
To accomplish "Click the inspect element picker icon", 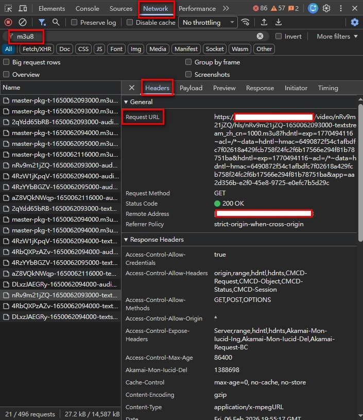I will pos(8,9).
